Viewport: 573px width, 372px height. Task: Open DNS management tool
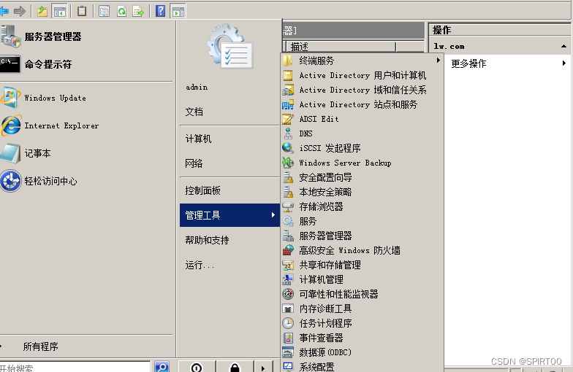coord(363,133)
